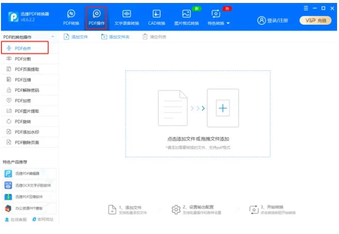Collapse the PDF的其他操作 section

[53, 37]
